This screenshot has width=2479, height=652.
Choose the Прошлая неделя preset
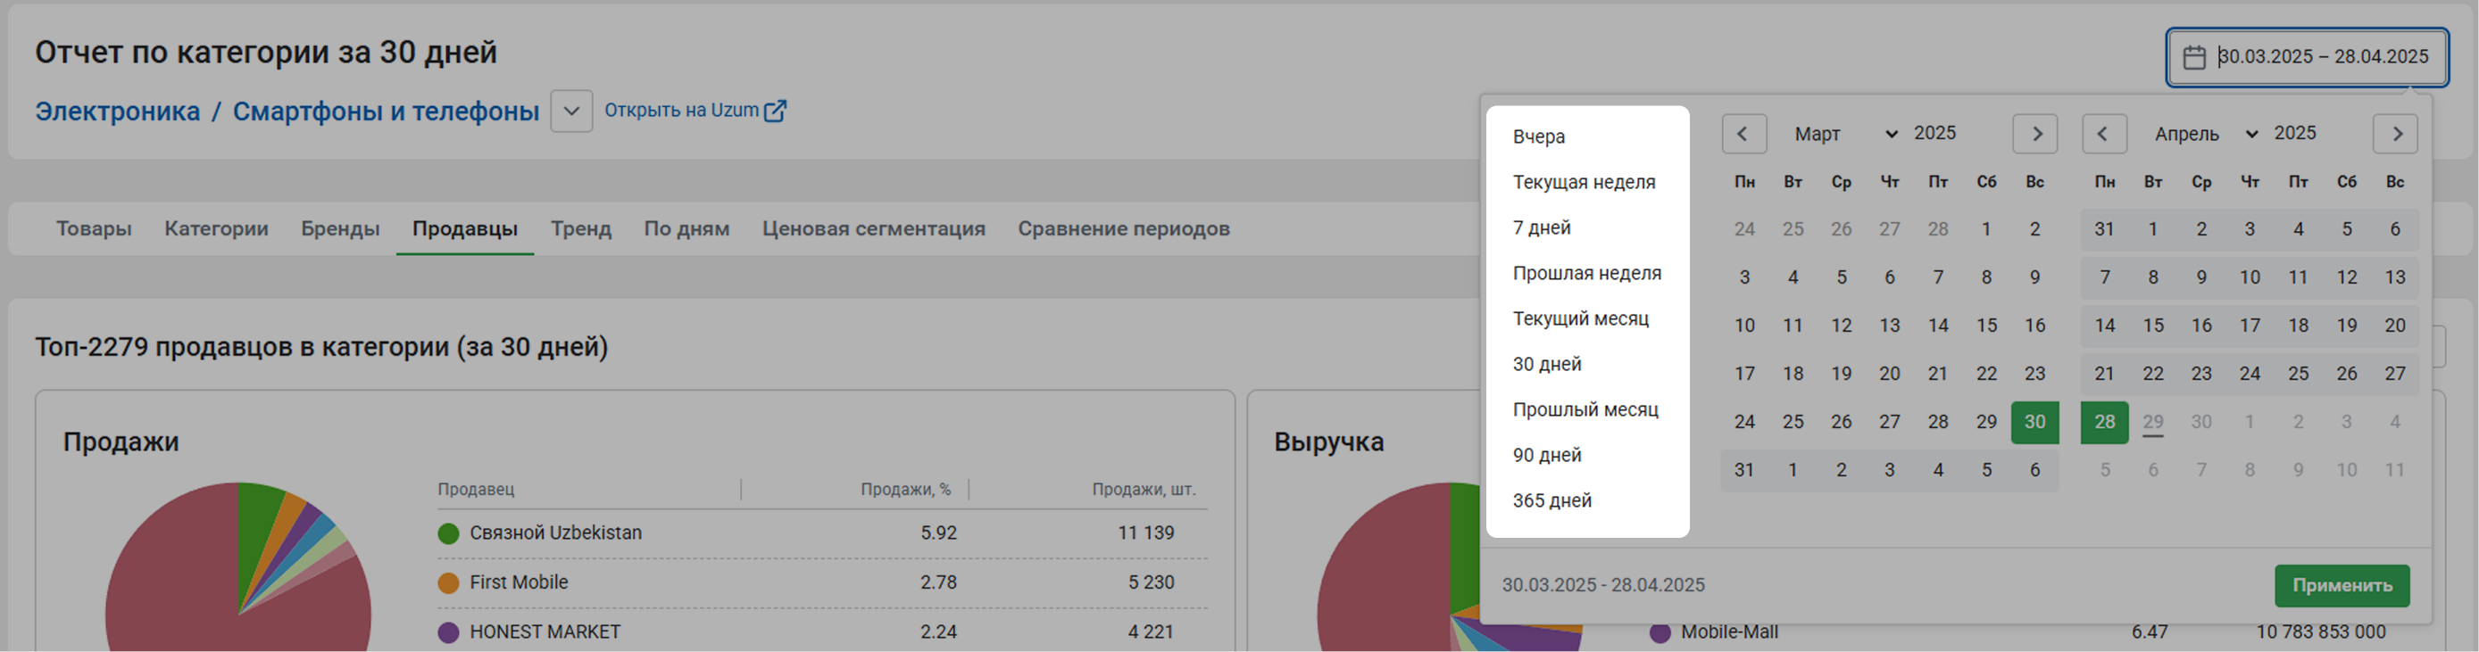click(x=1587, y=273)
